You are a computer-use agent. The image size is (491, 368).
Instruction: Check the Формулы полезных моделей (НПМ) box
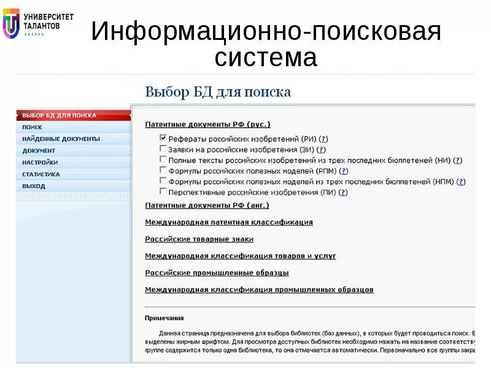[163, 180]
